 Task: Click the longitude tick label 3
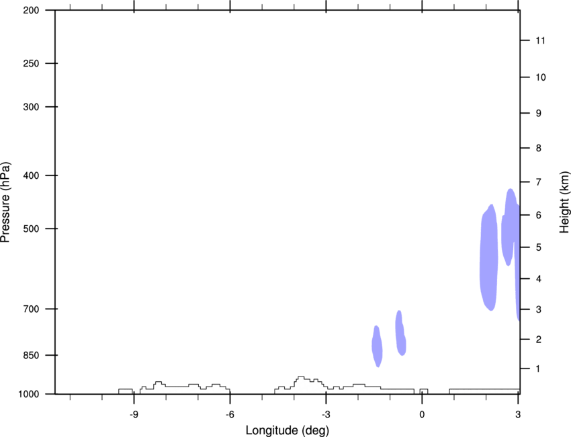pos(518,414)
